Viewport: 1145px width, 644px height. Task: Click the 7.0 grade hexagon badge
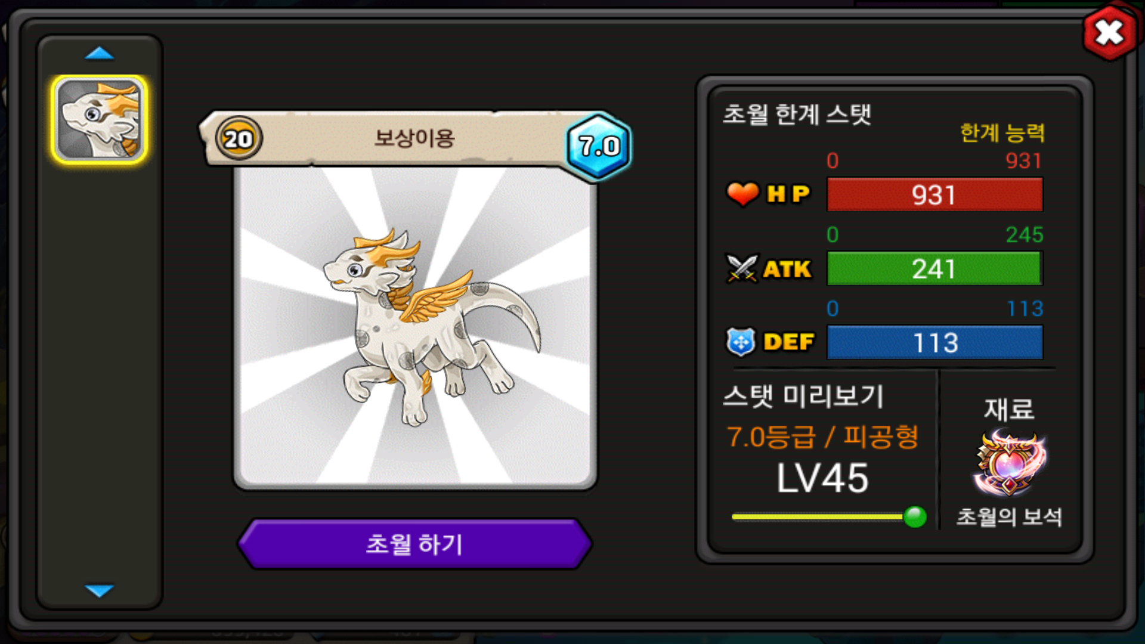(599, 145)
